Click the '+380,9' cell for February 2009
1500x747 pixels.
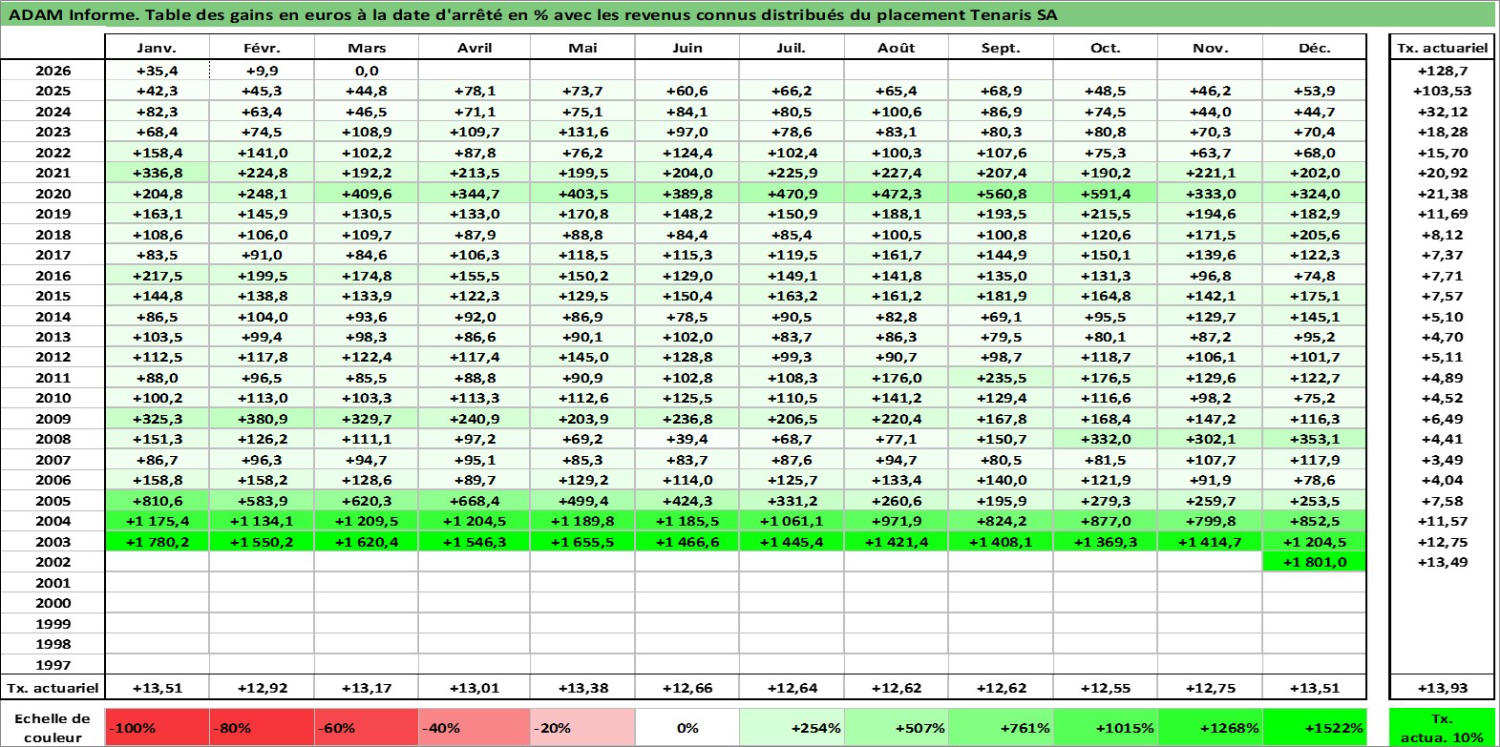(x=262, y=419)
